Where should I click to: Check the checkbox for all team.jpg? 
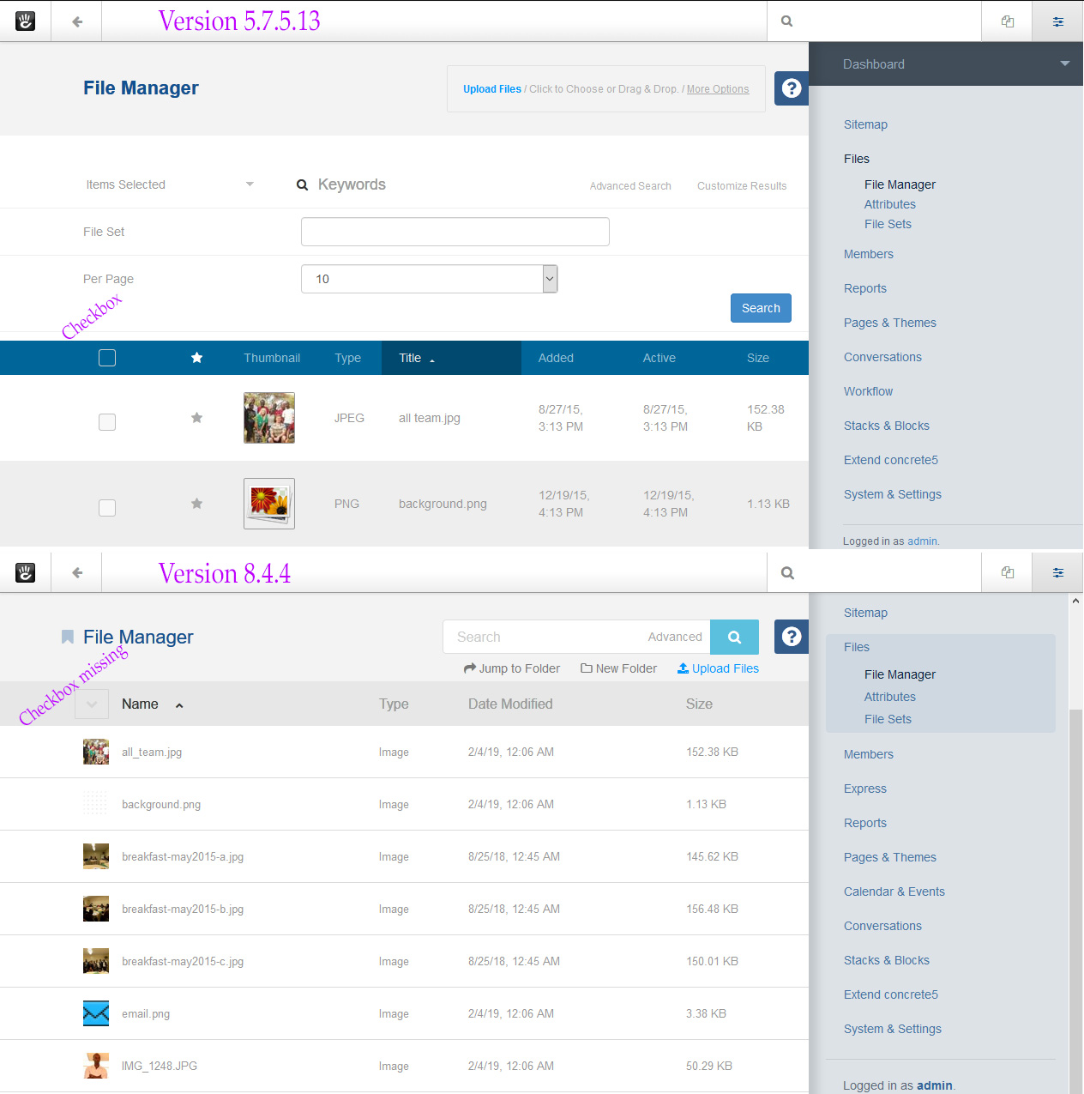(x=106, y=422)
